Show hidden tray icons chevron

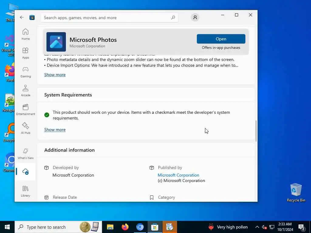[257, 227]
